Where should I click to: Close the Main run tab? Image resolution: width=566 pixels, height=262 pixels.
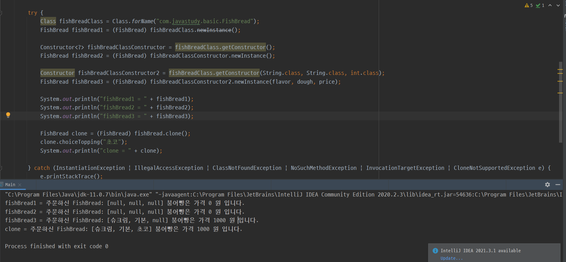(20, 185)
